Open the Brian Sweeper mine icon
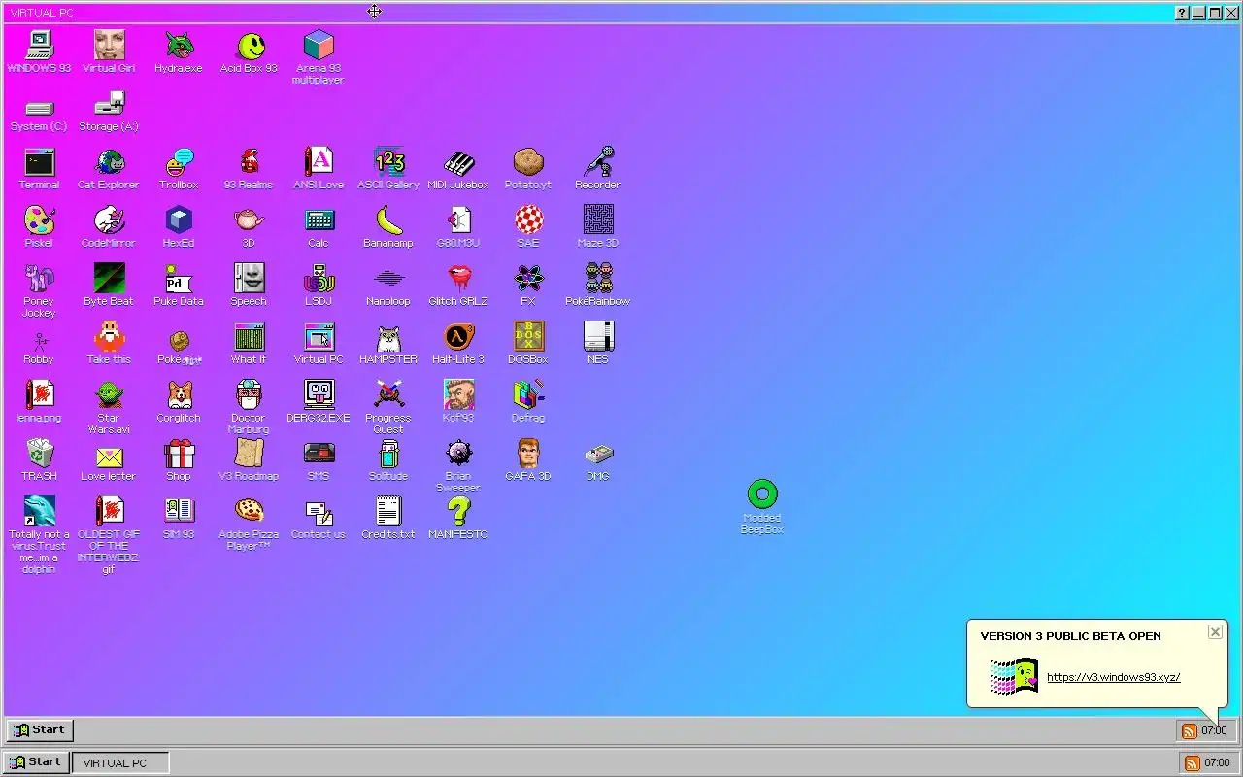 tap(458, 465)
